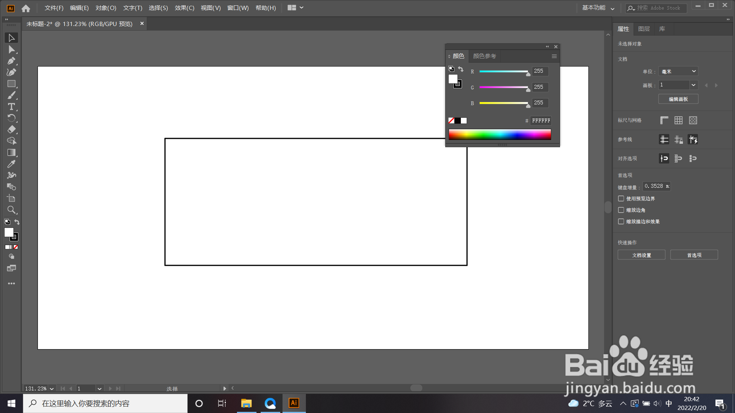Open the zoom level dropdown
The image size is (735, 413).
pyautogui.click(x=52, y=389)
